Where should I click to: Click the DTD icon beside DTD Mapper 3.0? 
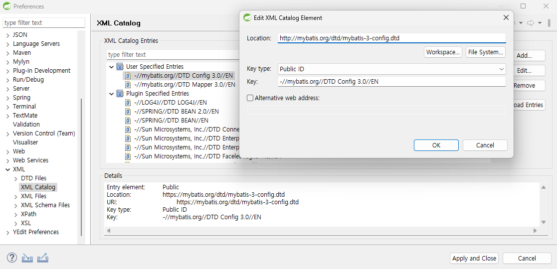128,85
